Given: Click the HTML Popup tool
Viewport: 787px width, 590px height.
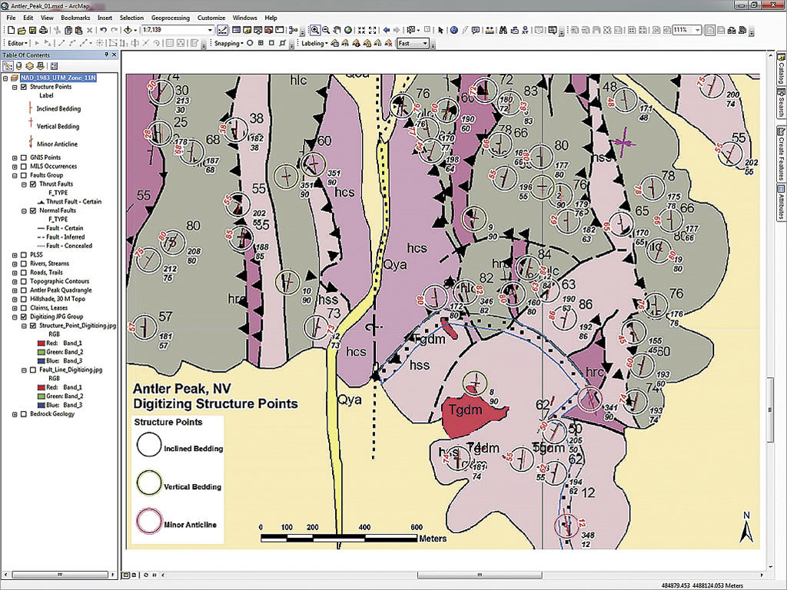Looking at the screenshot, I should point(476,31).
